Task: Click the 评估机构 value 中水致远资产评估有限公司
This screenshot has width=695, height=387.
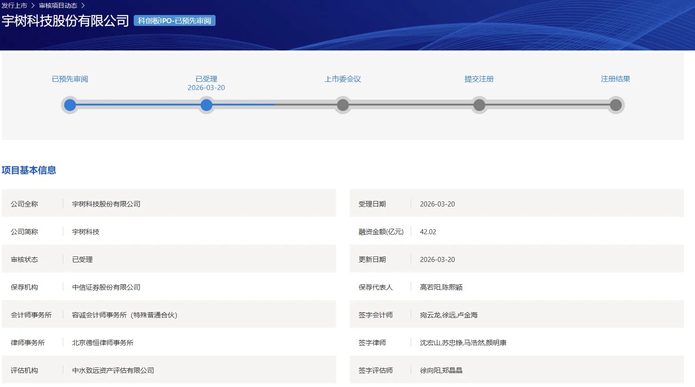Action: pos(113,371)
